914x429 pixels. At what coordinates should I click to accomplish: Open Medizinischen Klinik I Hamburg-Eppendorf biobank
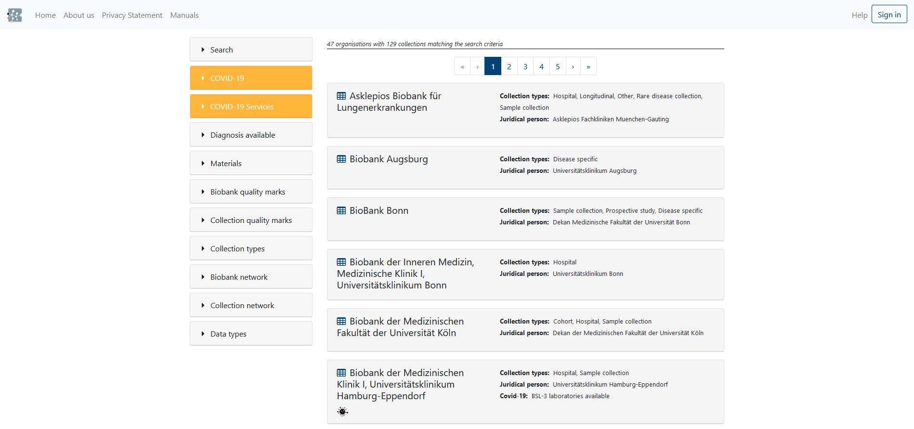coord(400,384)
